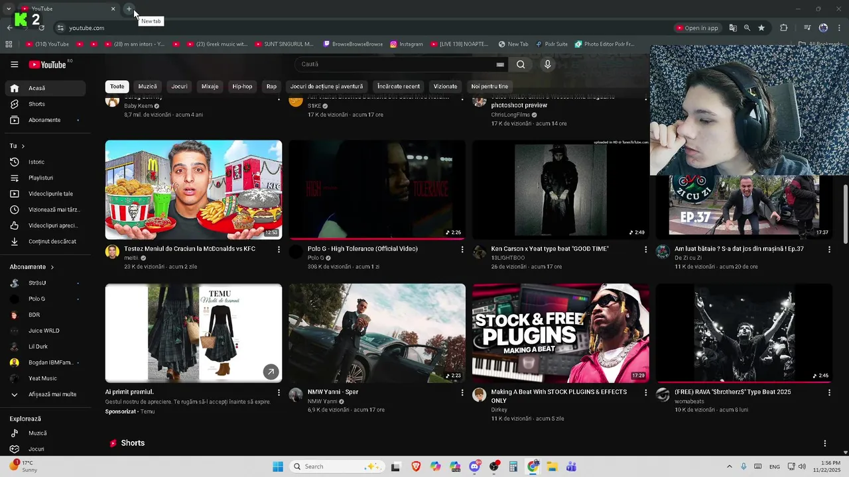The height and width of the screenshot is (477, 849).
Task: Open Videoclipurile tale in the sidebar
Action: [x=46, y=193]
